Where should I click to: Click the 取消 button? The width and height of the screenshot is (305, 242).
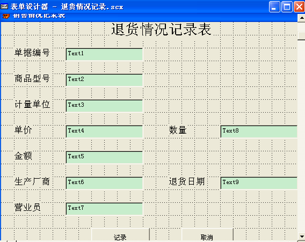(x=207, y=234)
